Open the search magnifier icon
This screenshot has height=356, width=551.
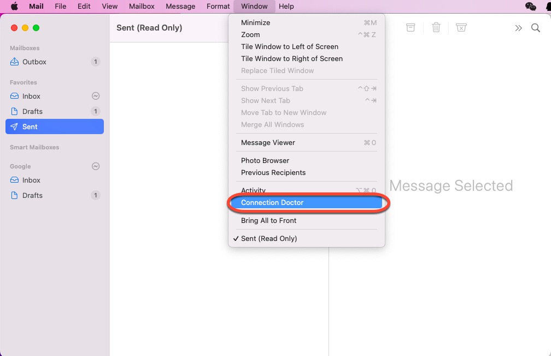pos(536,28)
